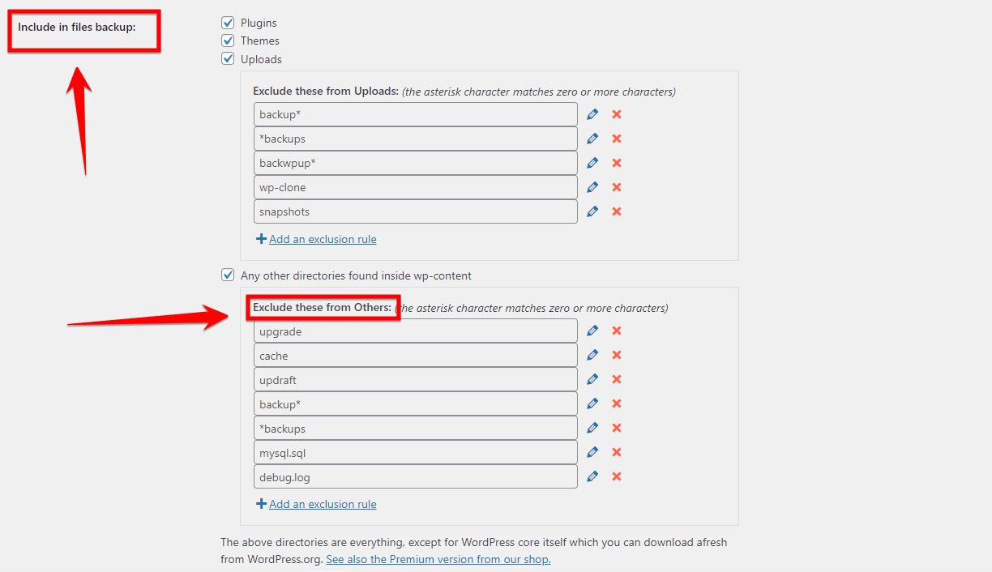
Task: Disable the Uploads backup checkbox
Action: [228, 58]
